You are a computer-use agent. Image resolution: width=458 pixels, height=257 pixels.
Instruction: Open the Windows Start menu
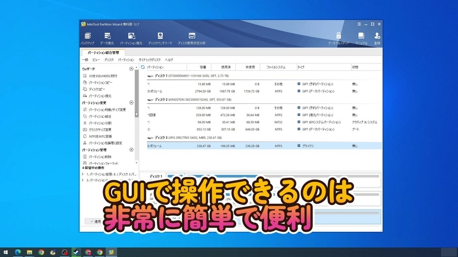pyautogui.click(x=6, y=252)
